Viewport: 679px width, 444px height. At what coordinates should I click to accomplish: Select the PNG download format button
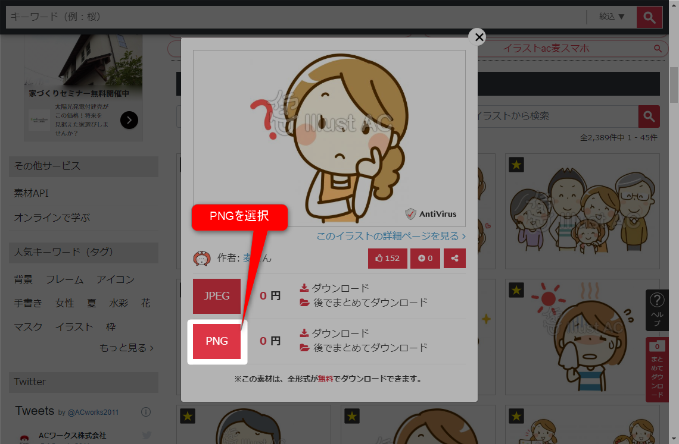coord(216,341)
